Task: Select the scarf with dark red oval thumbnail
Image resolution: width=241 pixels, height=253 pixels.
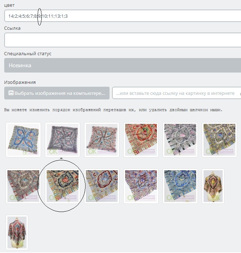Action: pos(102,186)
